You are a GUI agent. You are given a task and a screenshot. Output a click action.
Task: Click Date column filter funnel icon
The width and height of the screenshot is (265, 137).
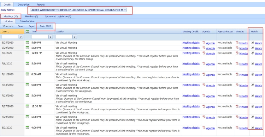pos(21,37)
